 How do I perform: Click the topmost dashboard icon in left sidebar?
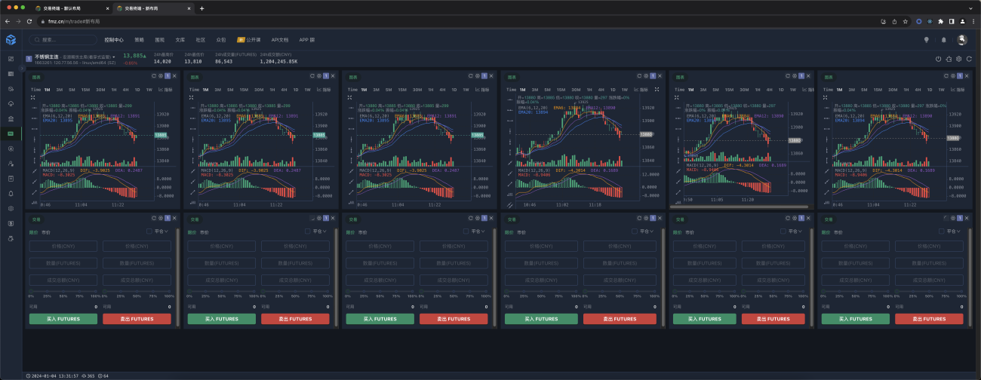11,59
